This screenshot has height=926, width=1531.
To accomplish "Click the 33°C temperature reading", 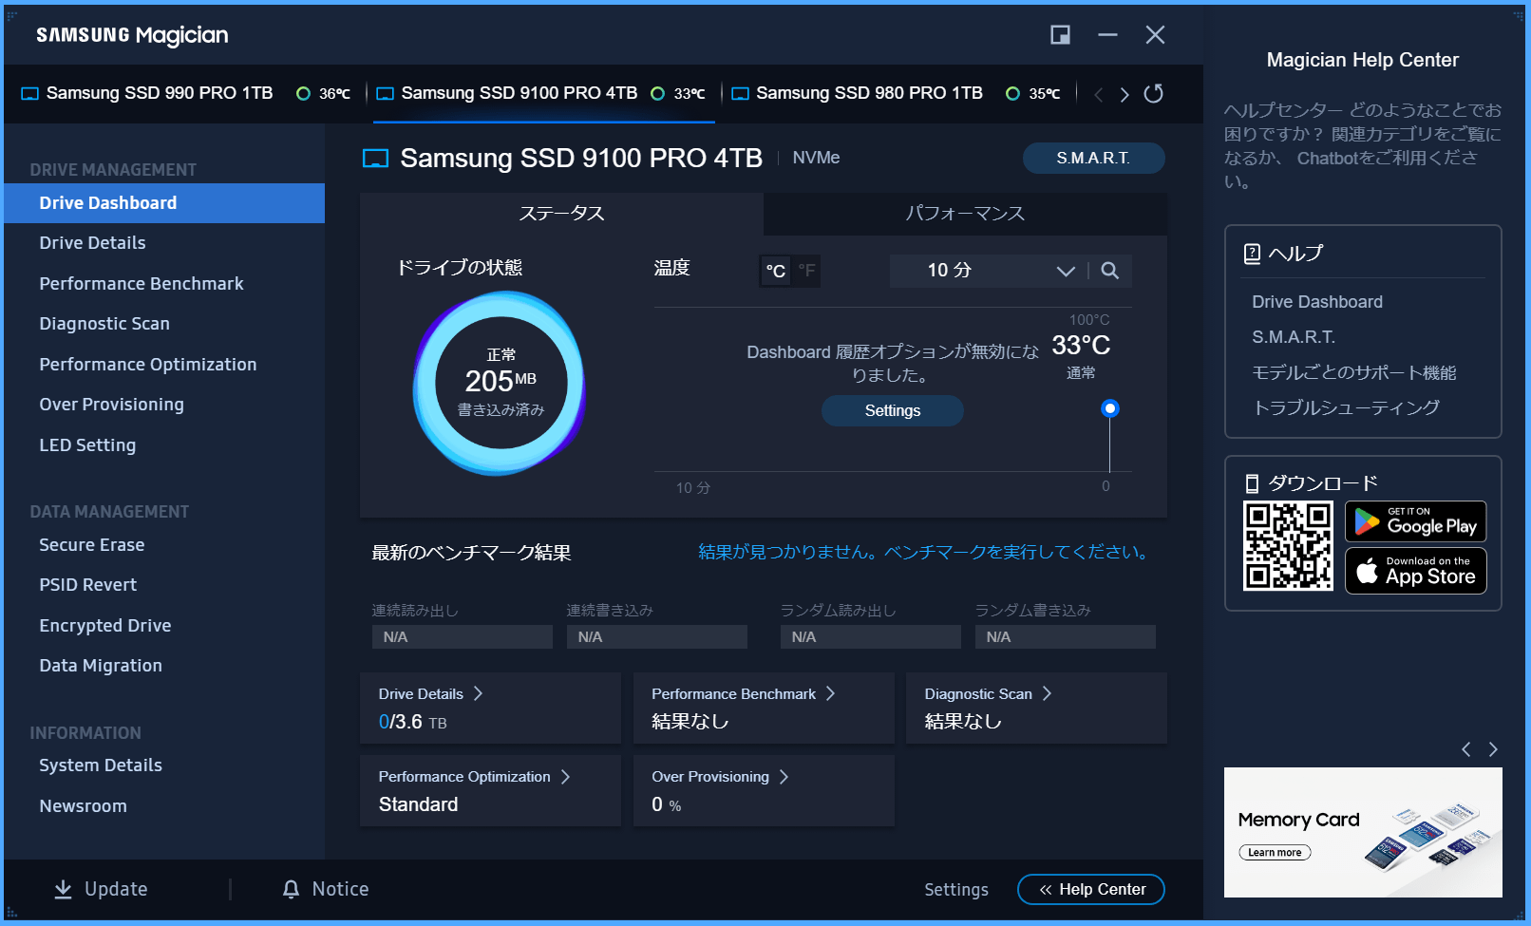I will coord(1081,345).
